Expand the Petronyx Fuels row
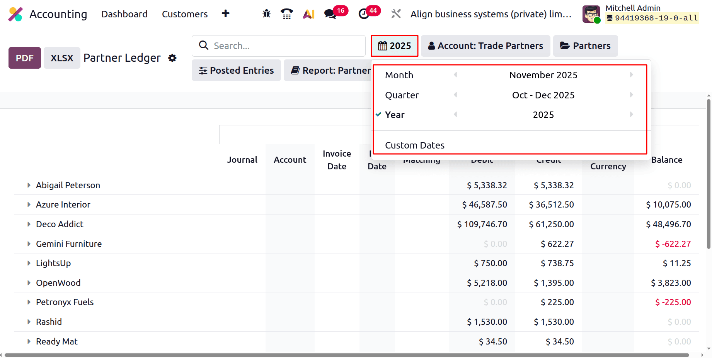 point(29,302)
